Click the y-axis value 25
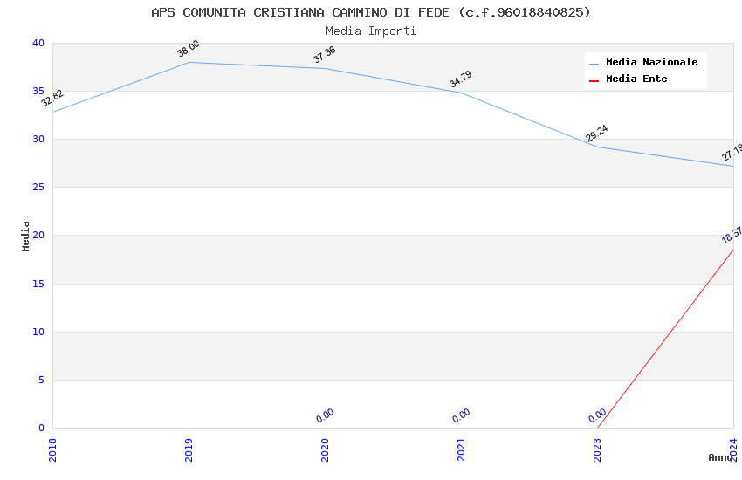 [x=38, y=188]
